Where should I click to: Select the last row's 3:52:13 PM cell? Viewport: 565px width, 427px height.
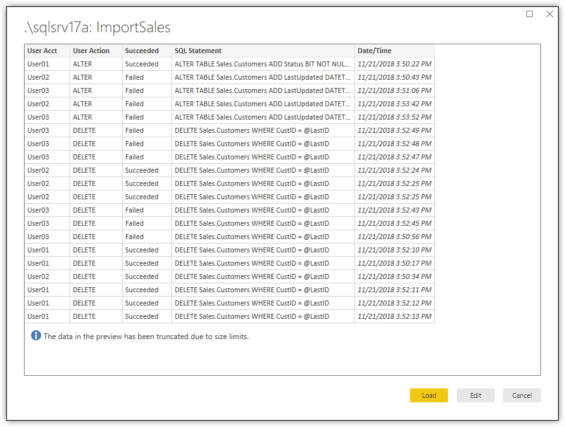[x=395, y=316]
